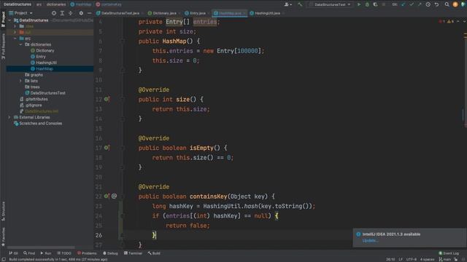Click override gutter icon beside containsKey() method
Screen dimensions: 467x262
point(107,196)
